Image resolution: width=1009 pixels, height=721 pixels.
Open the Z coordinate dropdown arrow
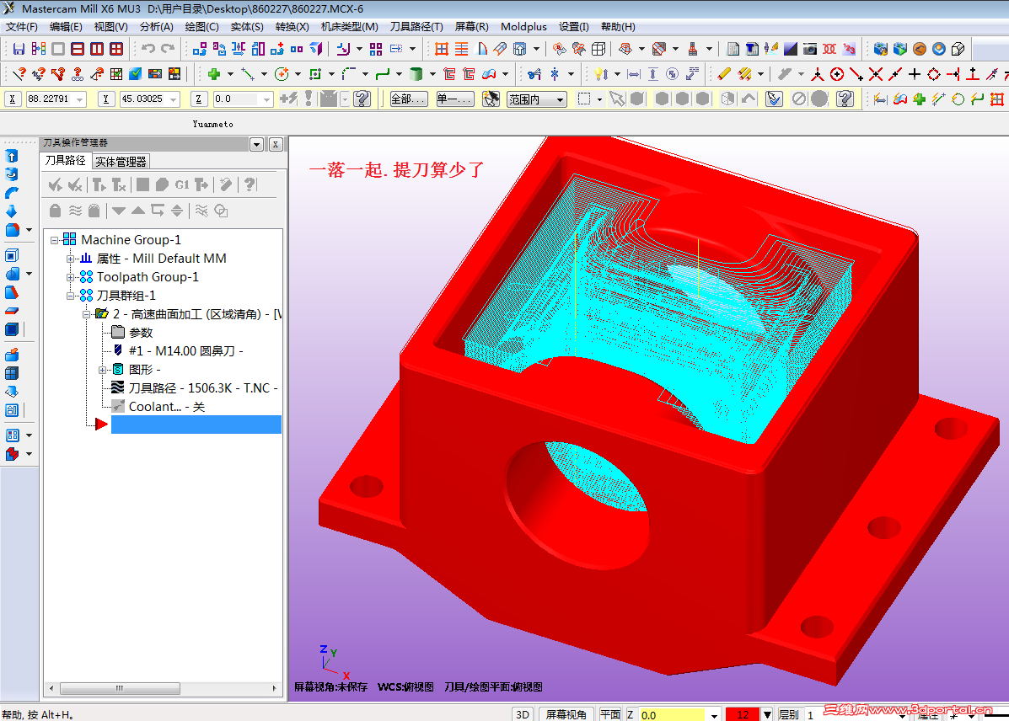[x=266, y=99]
